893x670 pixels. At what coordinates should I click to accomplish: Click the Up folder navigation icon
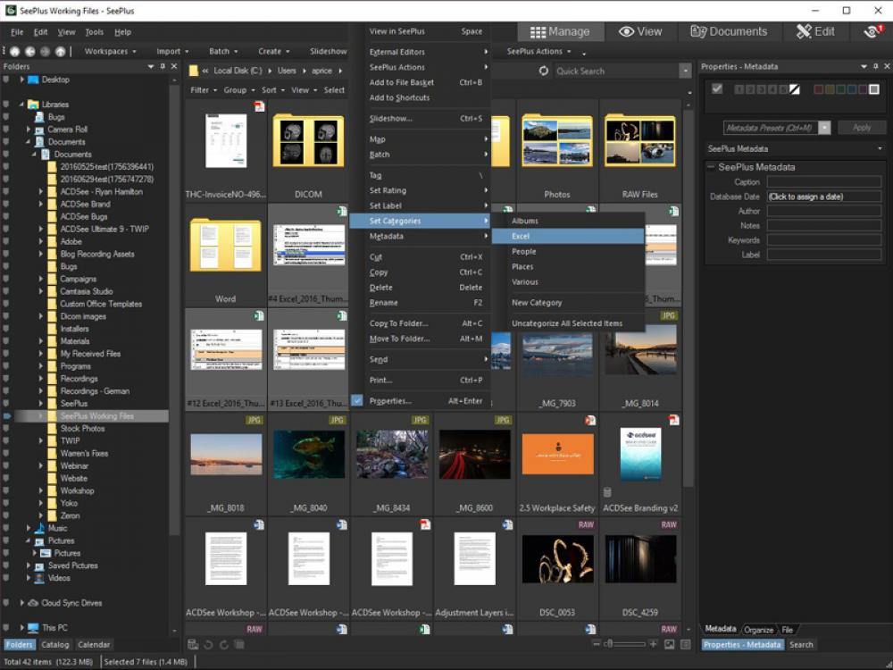point(59,51)
